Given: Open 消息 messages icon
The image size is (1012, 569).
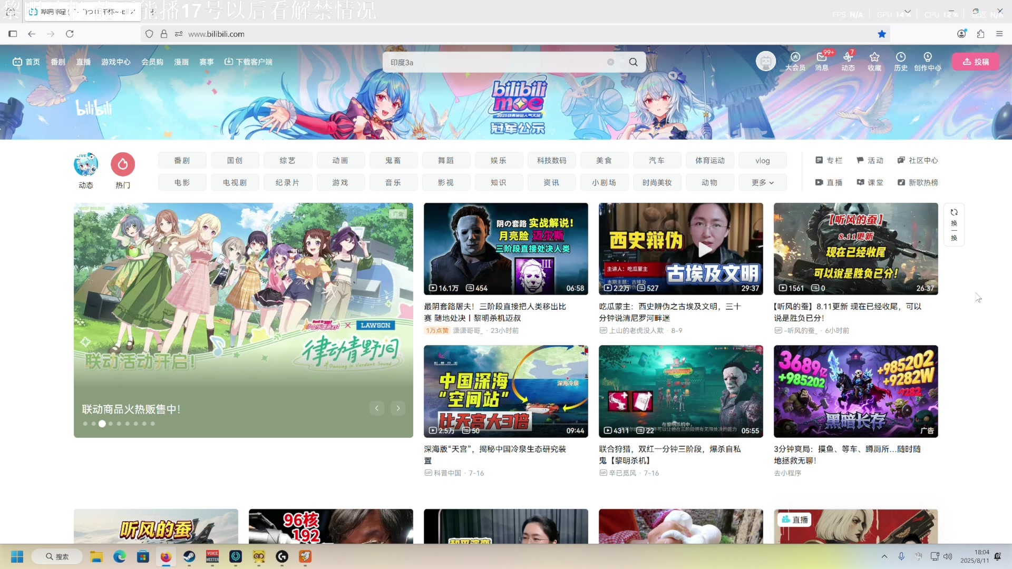Looking at the screenshot, I should (x=822, y=62).
